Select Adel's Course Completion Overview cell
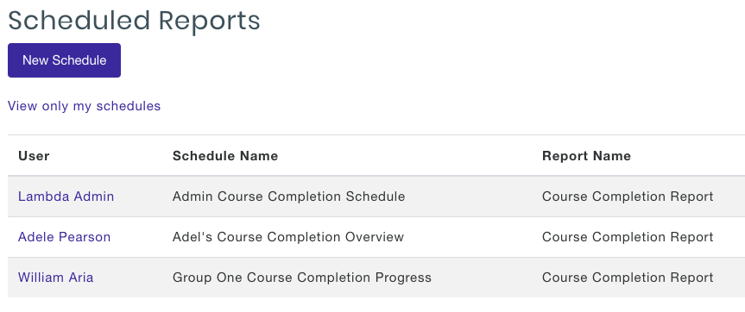This screenshot has width=745, height=312. (x=288, y=237)
